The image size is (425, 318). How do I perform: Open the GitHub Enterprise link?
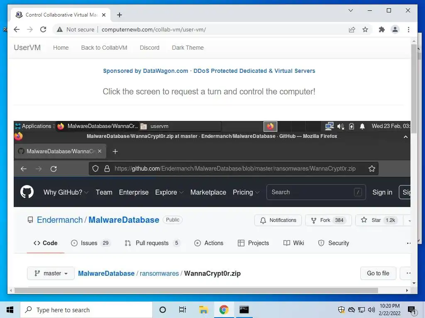(x=134, y=192)
